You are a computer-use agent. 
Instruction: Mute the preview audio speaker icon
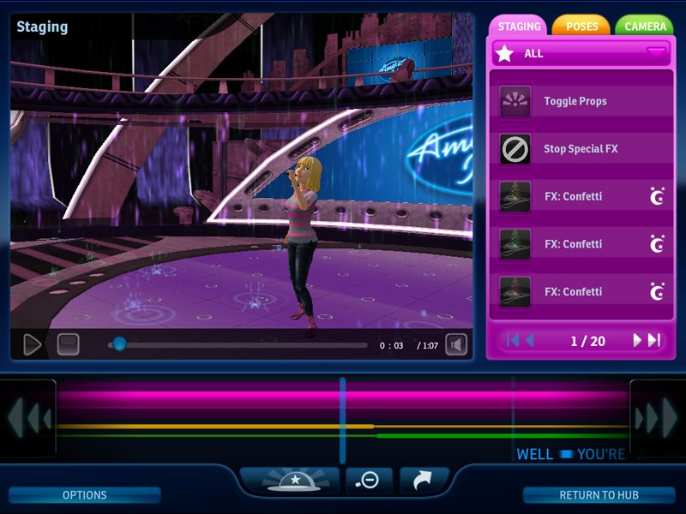[456, 345]
